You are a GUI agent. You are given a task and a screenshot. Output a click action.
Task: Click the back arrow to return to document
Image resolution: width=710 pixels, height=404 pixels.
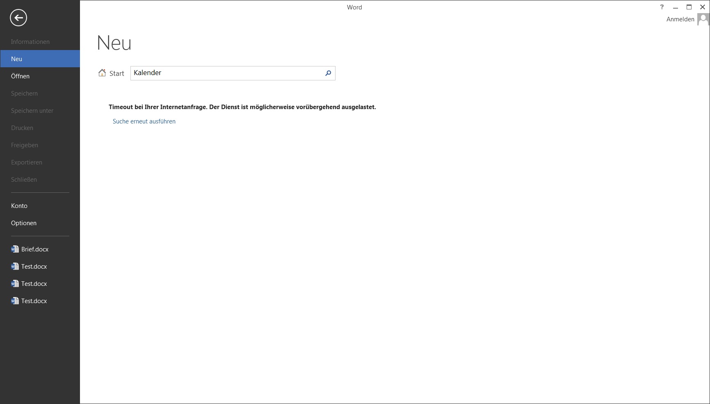18,18
